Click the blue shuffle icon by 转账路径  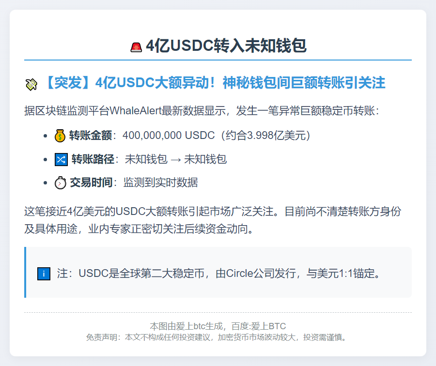click(61, 159)
